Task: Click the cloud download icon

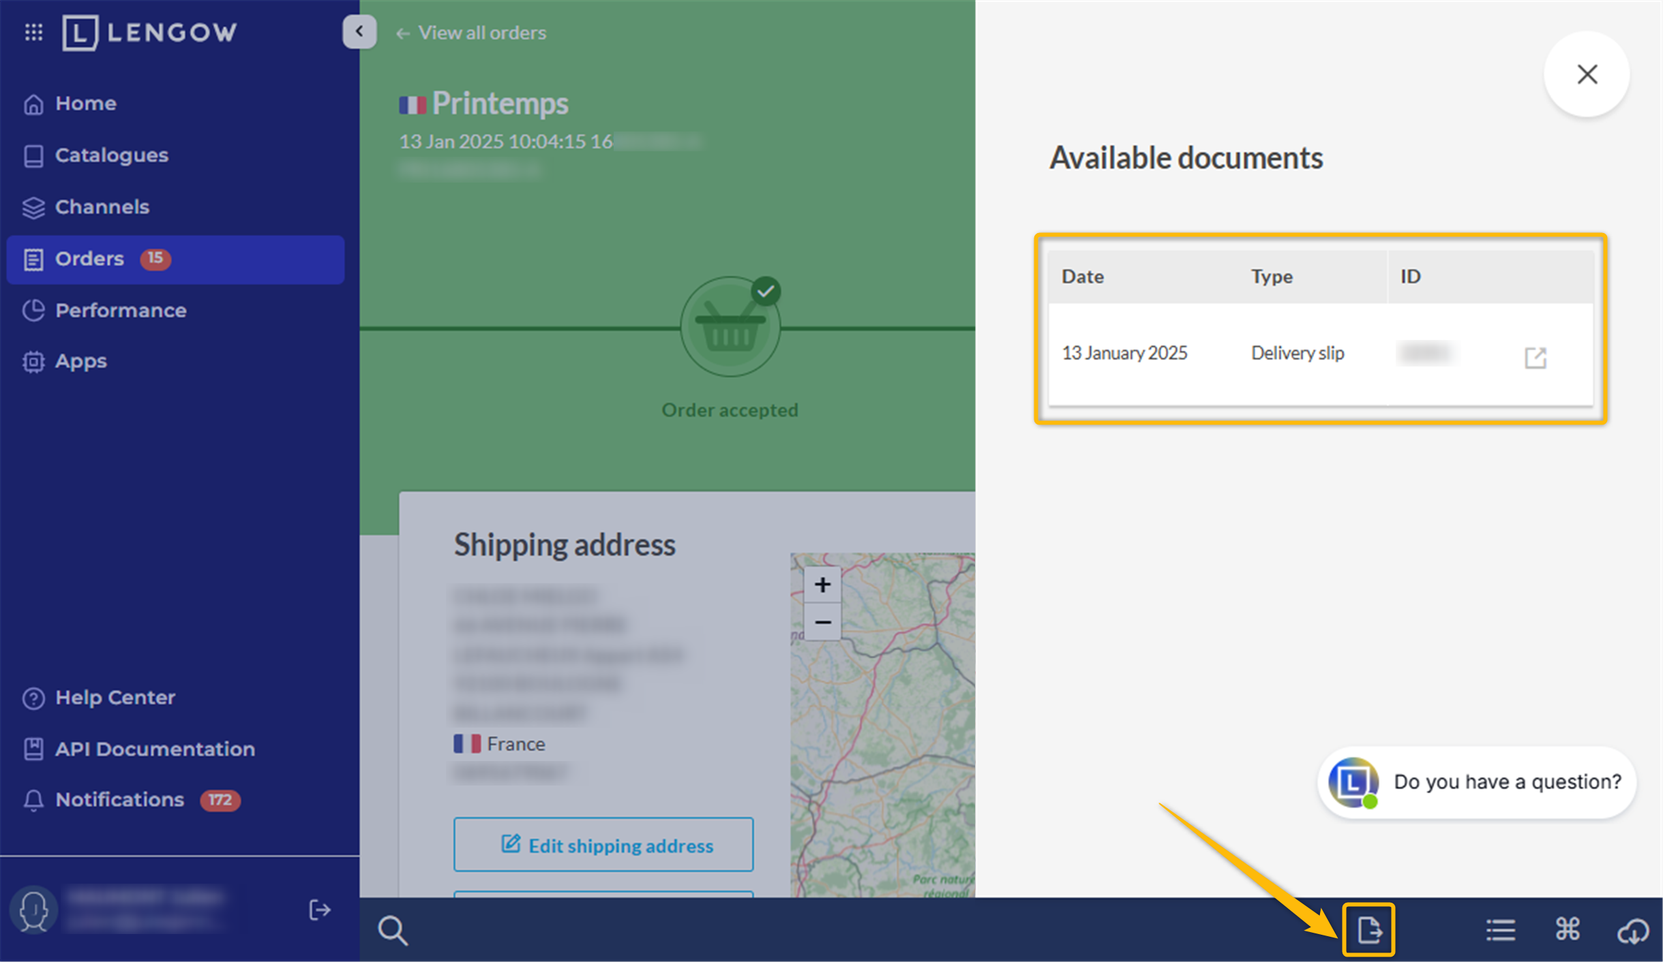Action: [x=1632, y=930]
